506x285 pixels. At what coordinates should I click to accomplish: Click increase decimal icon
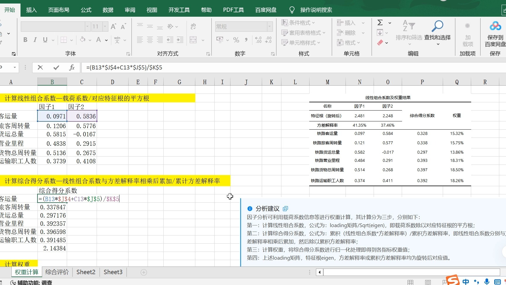(258, 40)
